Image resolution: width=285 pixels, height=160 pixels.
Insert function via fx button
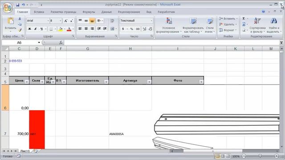[x=61, y=43]
